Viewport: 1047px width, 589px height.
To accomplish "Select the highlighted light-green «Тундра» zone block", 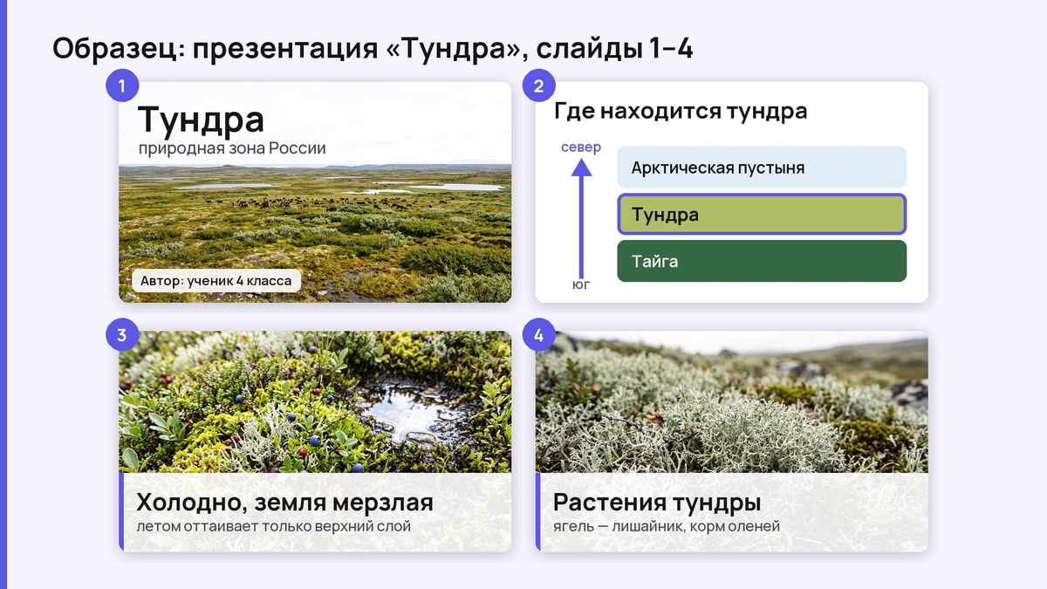I will 762,214.
